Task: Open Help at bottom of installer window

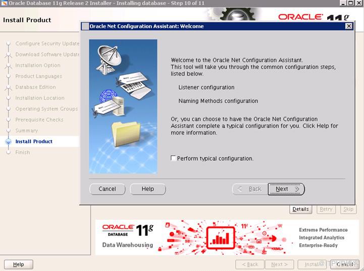Action: [19, 264]
